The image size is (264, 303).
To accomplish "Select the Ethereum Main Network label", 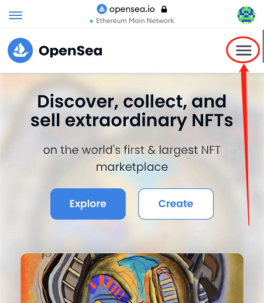I will click(x=135, y=20).
